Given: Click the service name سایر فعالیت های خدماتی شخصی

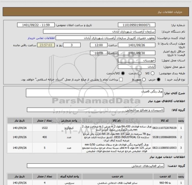Looking at the screenshot, I should [117, 183].
